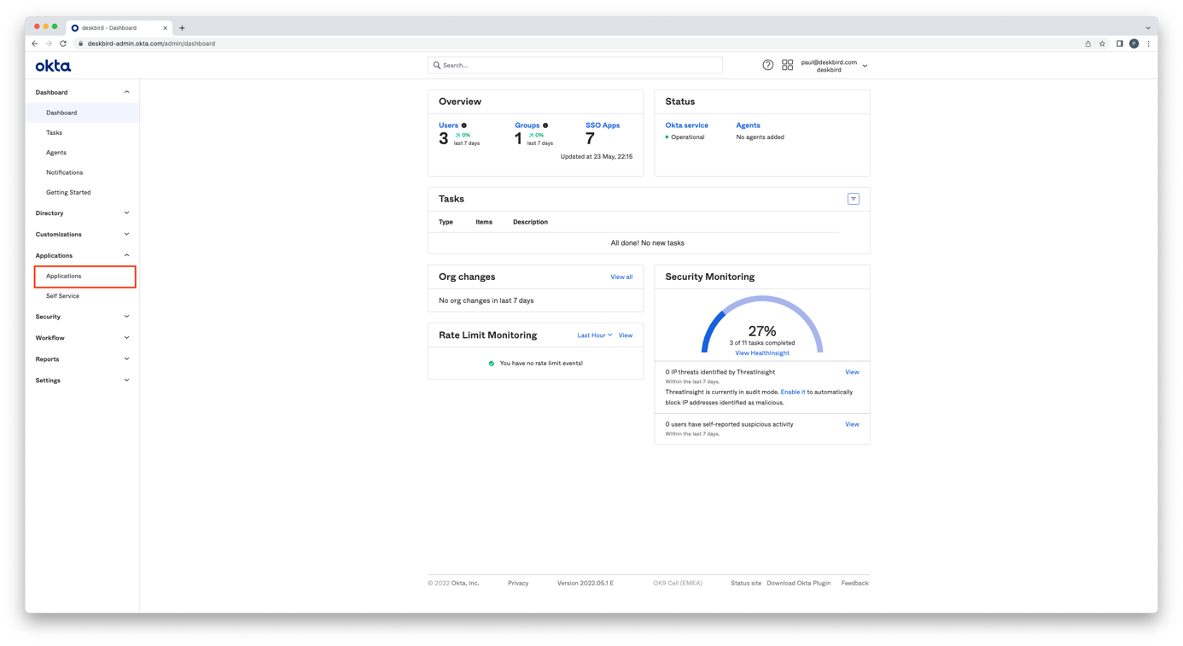Screen dimensions: 1183x646
Task: Expand the Directory section
Action: pos(82,213)
